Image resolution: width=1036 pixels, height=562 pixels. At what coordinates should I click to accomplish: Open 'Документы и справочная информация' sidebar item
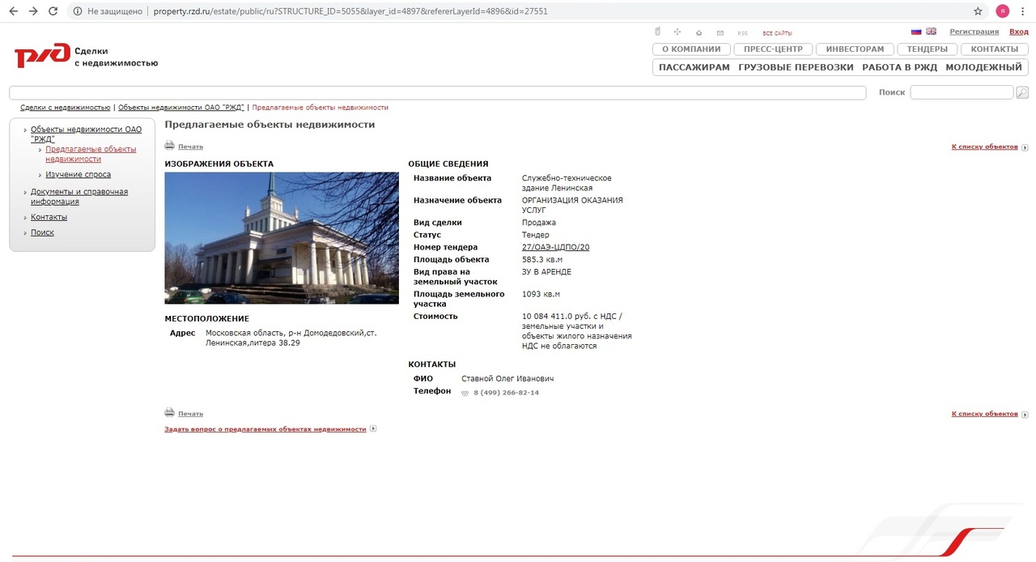[79, 196]
